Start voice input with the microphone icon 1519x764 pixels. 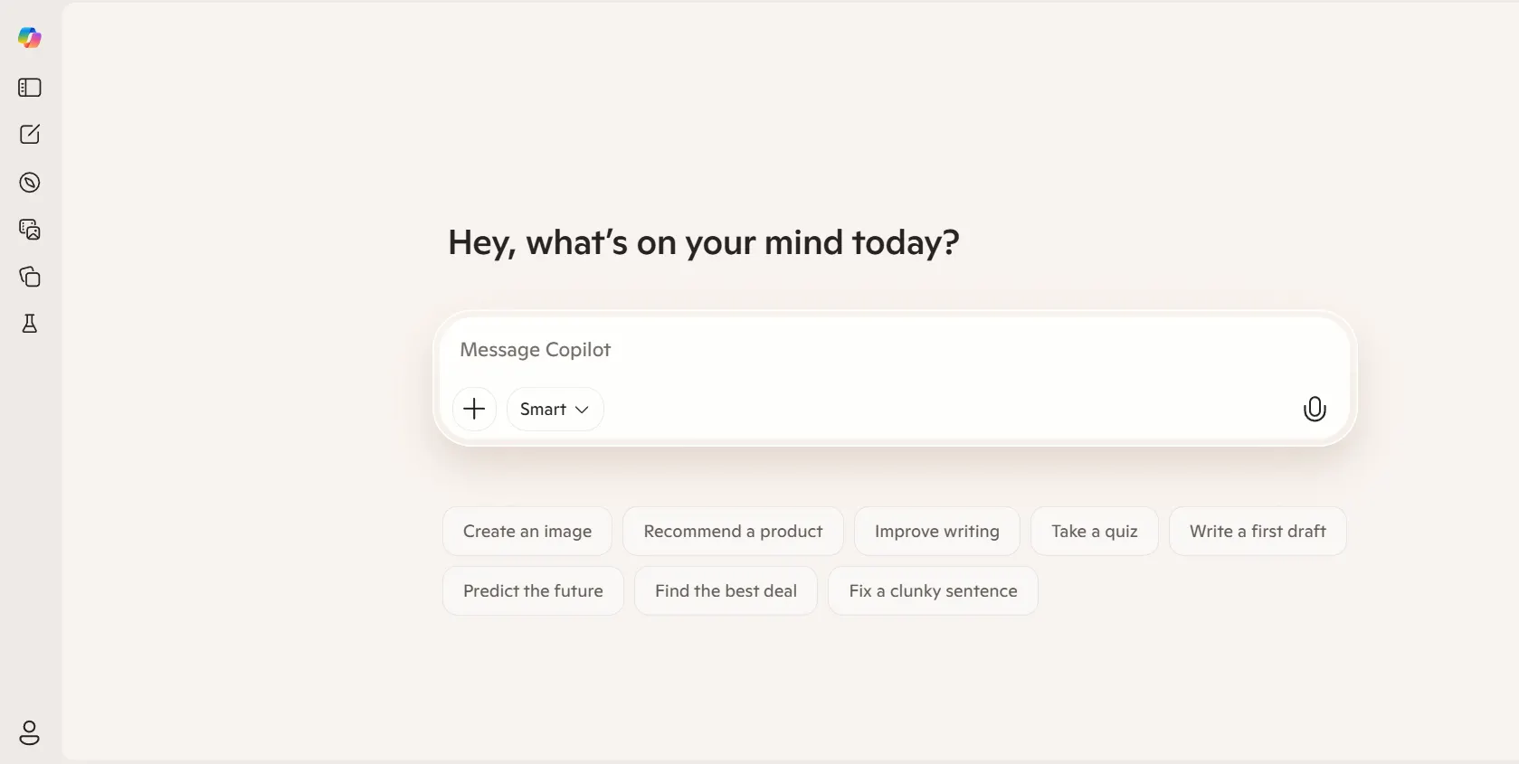pyautogui.click(x=1315, y=409)
